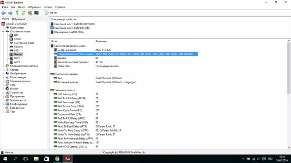Open the Отчёт report button
This screenshot has height=163, width=291.
pyautogui.click(x=51, y=13)
